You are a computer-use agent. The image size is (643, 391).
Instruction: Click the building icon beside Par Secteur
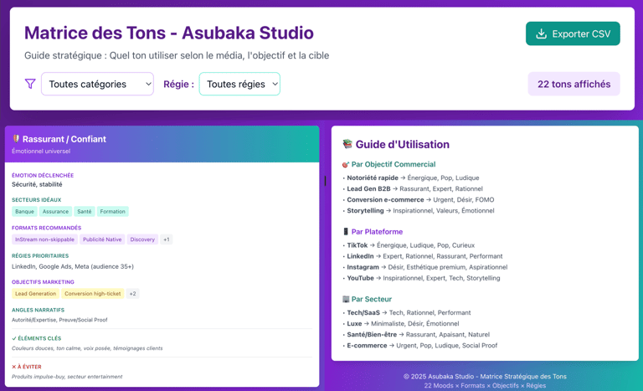click(x=346, y=299)
